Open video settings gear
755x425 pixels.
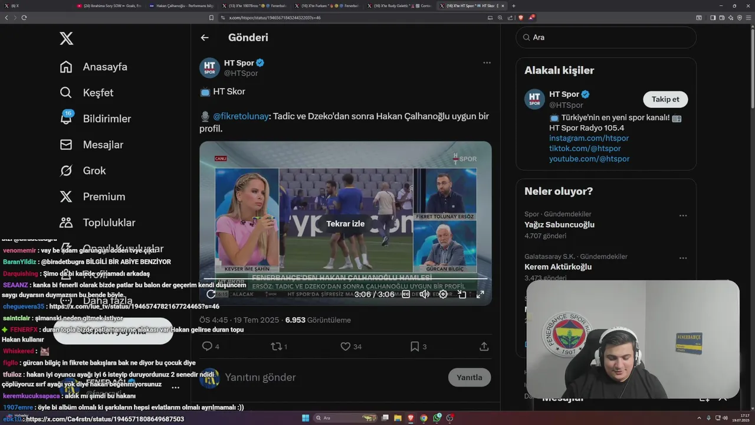click(443, 294)
